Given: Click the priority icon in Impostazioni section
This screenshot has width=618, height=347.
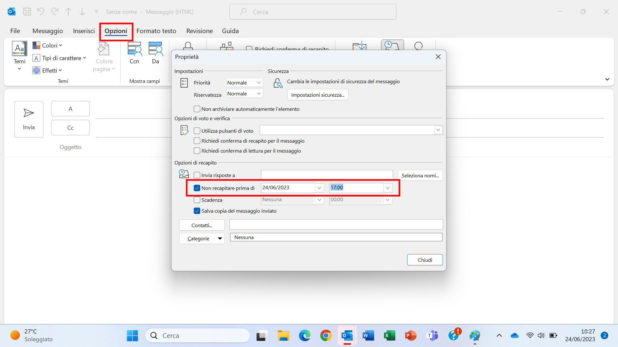Looking at the screenshot, I should point(184,83).
